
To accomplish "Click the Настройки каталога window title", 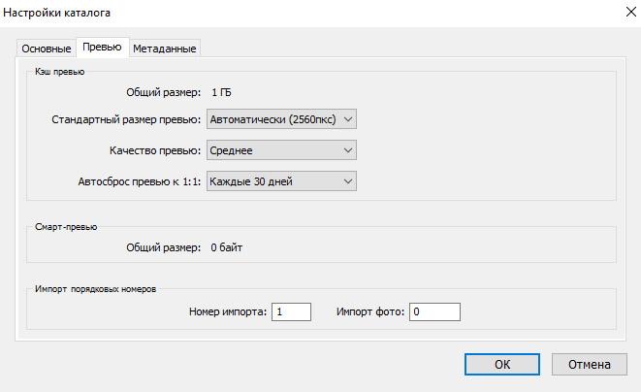I will 56,13.
